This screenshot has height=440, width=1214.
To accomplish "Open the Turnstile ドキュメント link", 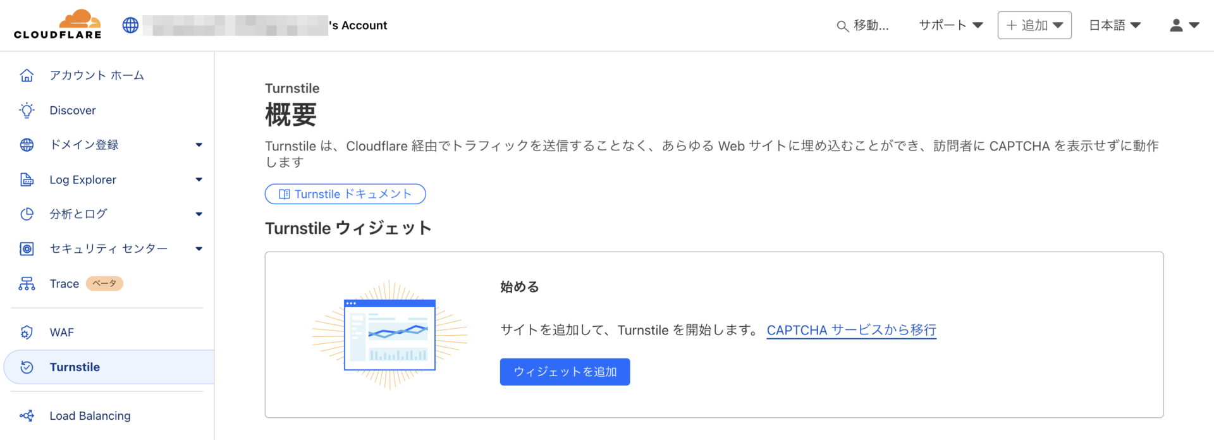I will [345, 194].
